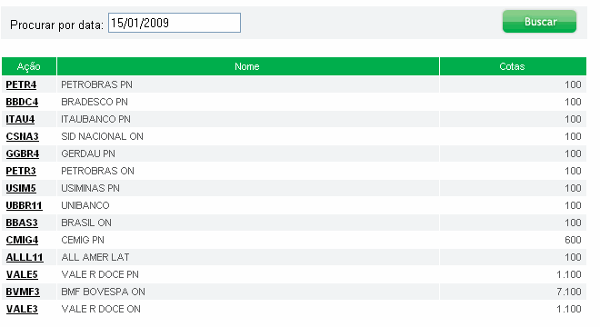The width and height of the screenshot is (600, 327).
Task: Click the Ação column header
Action: click(x=29, y=66)
